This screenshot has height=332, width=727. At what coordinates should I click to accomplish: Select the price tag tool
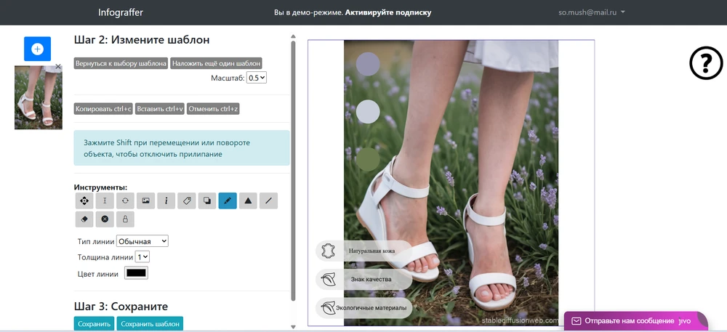tap(187, 201)
